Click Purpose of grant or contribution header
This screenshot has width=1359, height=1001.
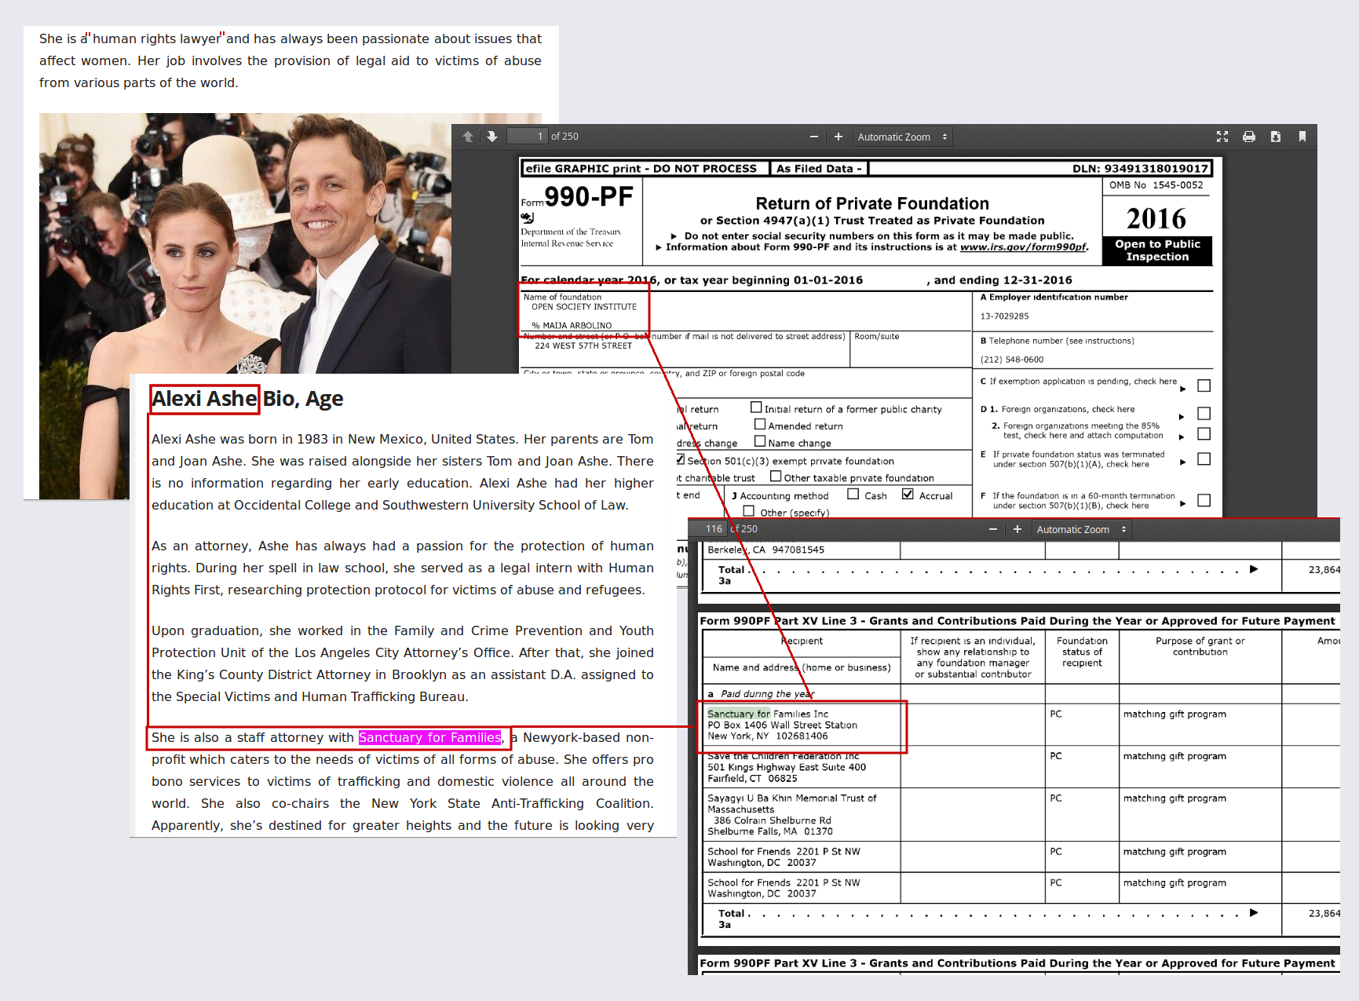pyautogui.click(x=1200, y=646)
